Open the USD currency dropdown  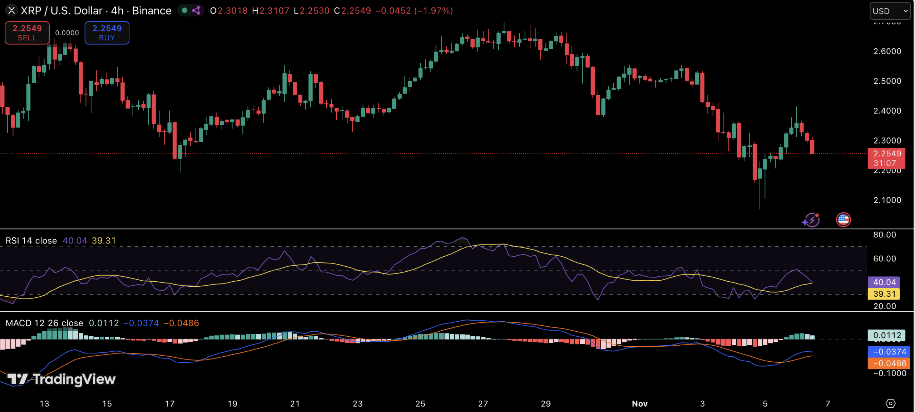(x=890, y=11)
